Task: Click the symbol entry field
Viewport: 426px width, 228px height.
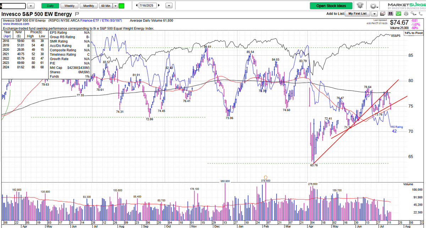Action: (13, 6)
